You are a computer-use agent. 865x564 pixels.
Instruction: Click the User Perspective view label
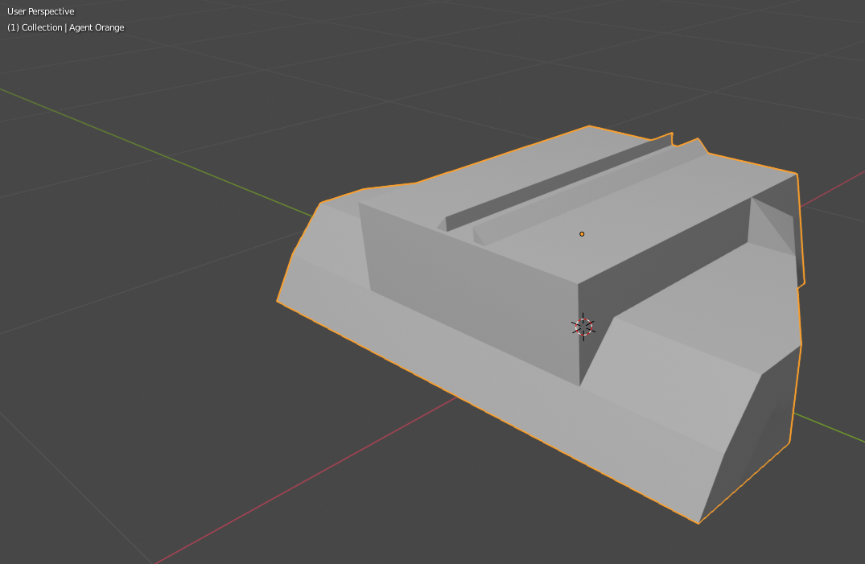(x=41, y=11)
